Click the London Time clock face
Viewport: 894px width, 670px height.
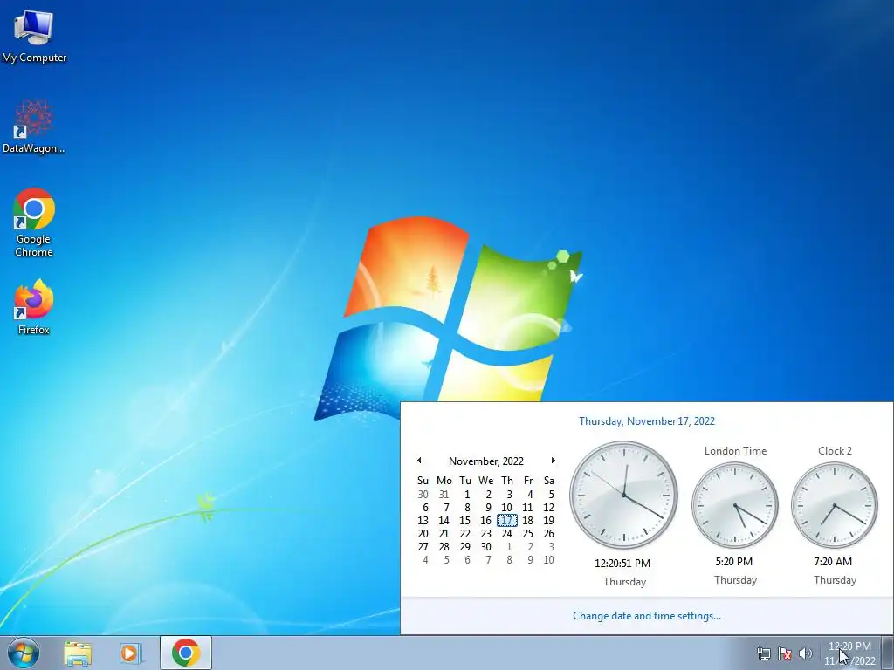[x=735, y=505]
